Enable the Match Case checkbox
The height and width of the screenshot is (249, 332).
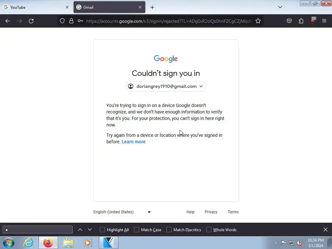click(x=136, y=230)
